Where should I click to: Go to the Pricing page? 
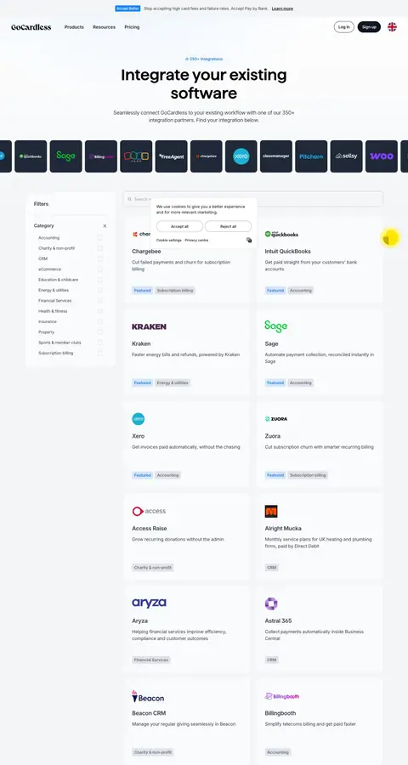coord(132,27)
